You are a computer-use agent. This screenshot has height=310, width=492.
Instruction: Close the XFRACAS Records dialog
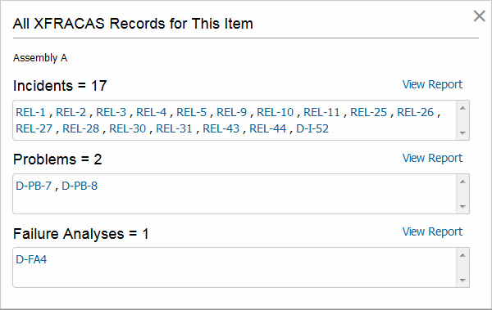click(479, 16)
